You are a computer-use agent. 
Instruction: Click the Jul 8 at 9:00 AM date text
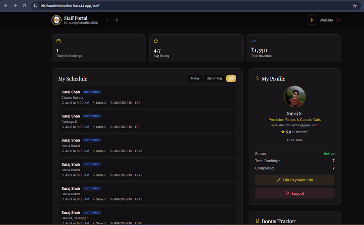click(77, 103)
